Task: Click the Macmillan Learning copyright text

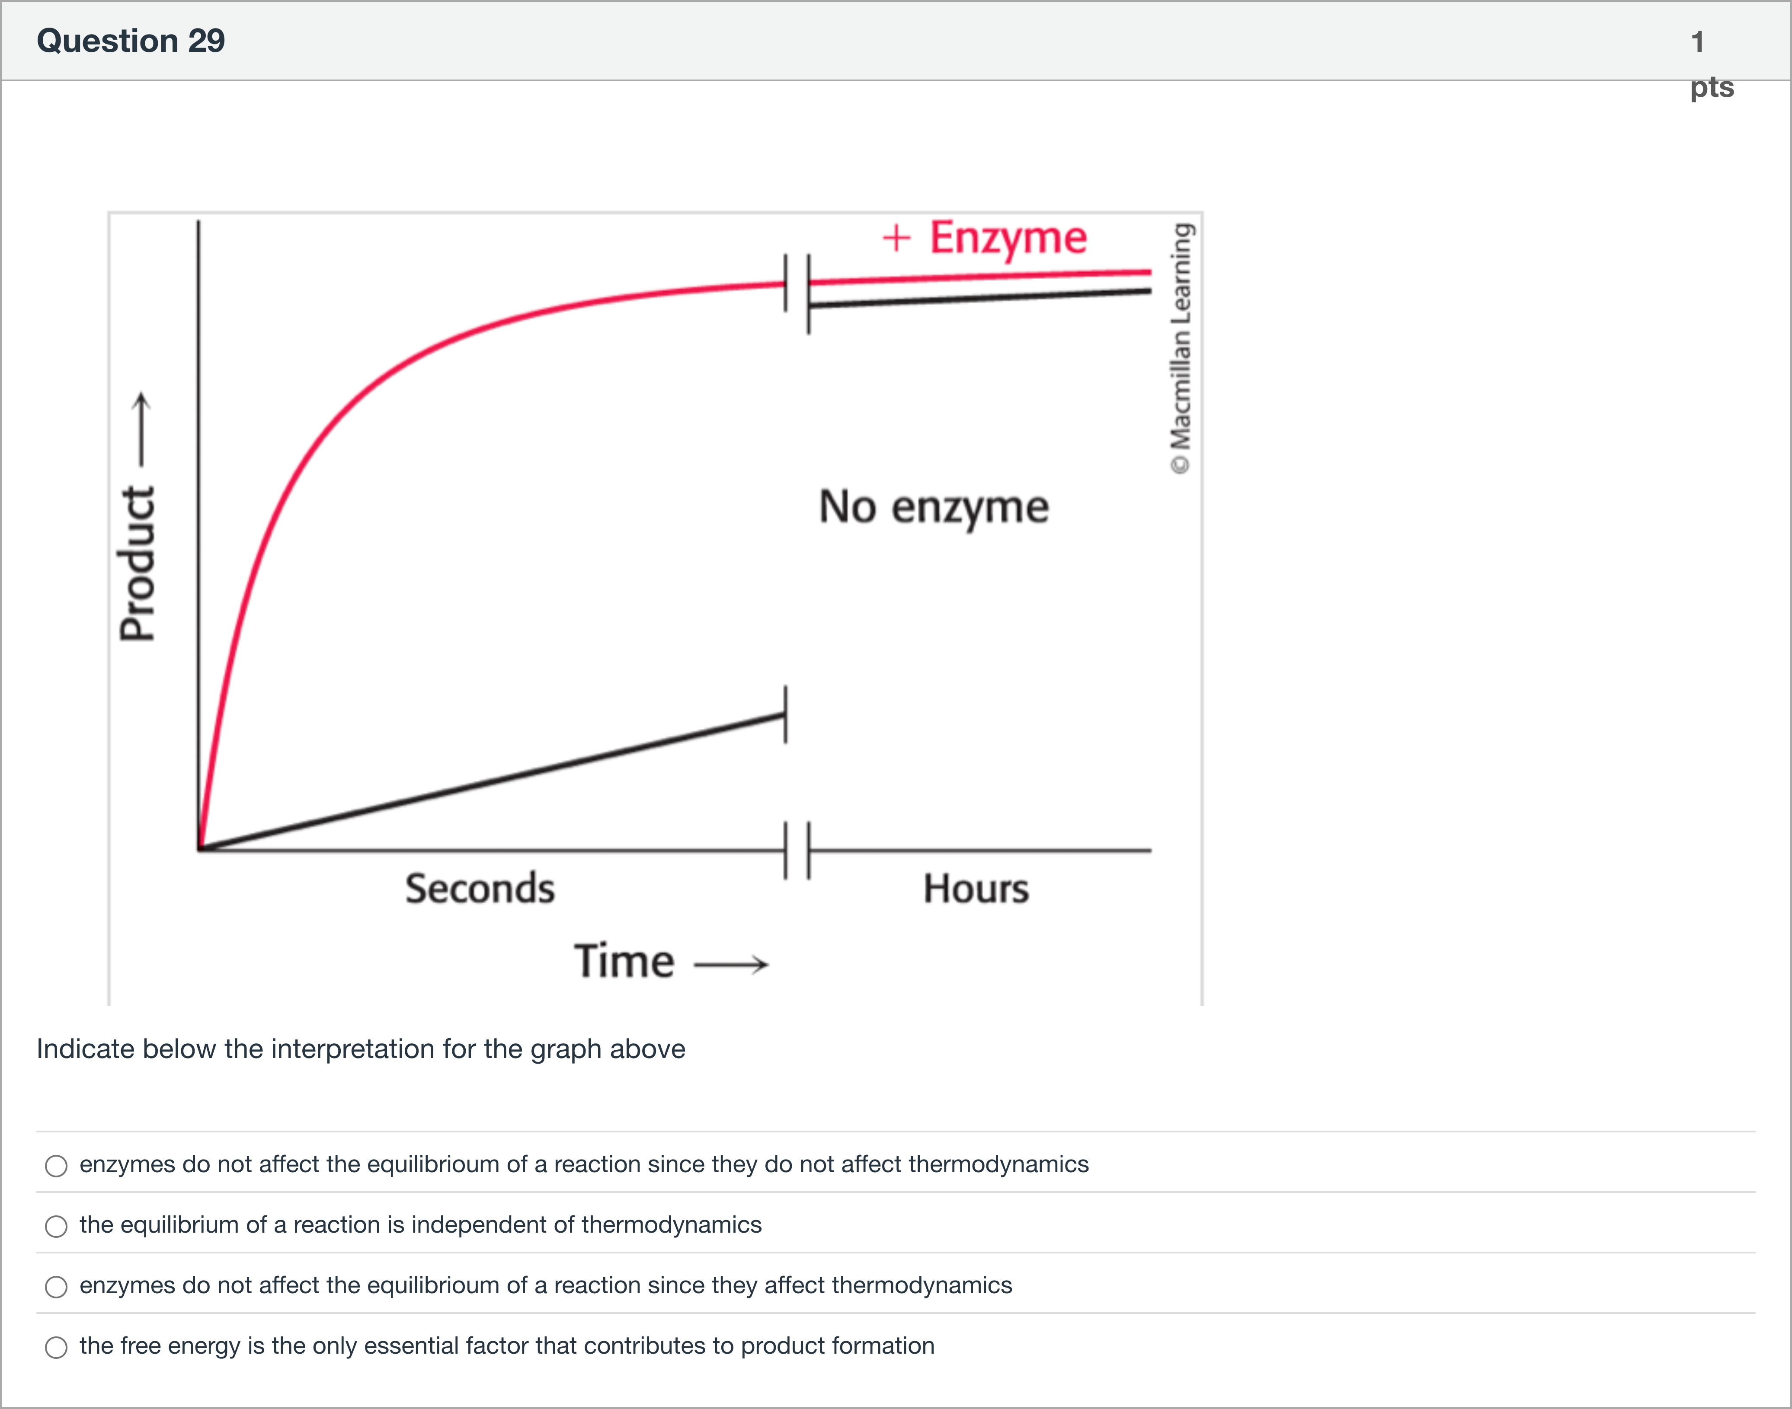Action: point(1181,348)
